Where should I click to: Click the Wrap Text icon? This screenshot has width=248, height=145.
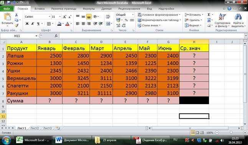pyautogui.click(x=108, y=16)
